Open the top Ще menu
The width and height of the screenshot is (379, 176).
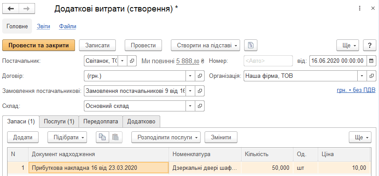click(348, 45)
